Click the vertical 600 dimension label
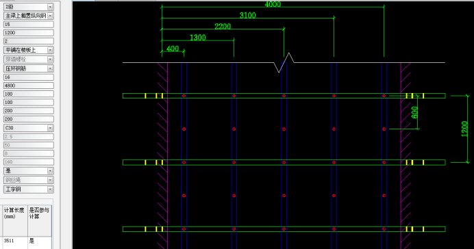This screenshot has height=249, width=474. click(x=415, y=112)
